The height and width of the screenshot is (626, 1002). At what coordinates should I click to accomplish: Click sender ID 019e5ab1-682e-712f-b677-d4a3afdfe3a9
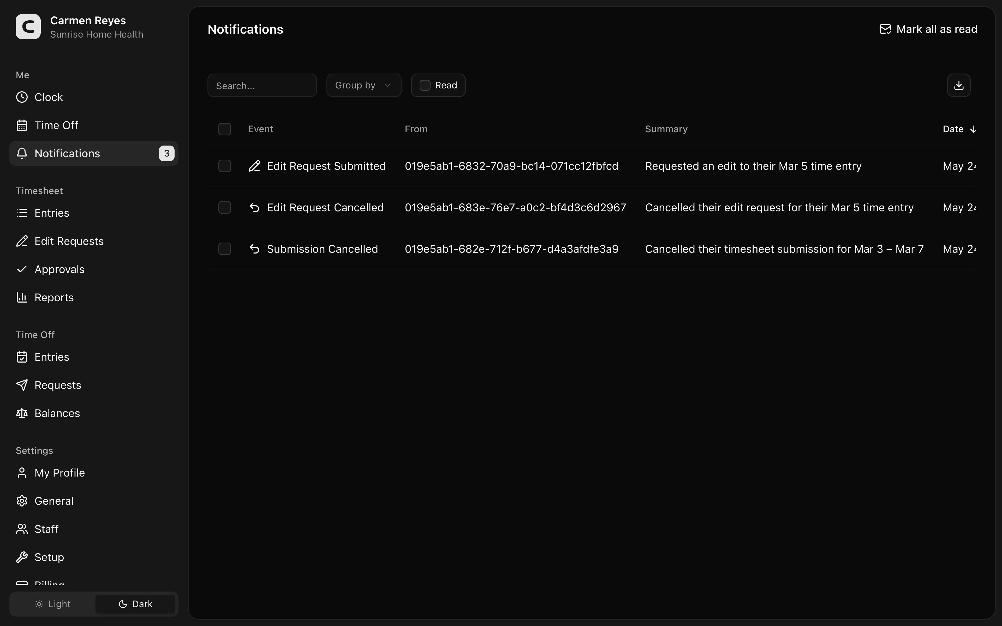click(x=511, y=249)
